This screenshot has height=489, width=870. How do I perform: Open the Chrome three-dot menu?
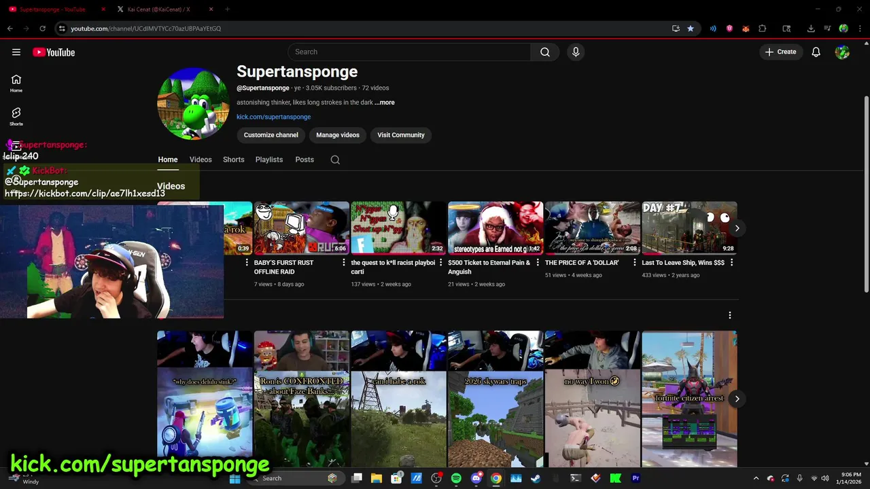tap(859, 29)
